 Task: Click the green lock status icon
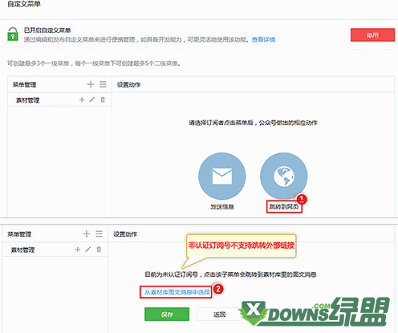(x=13, y=34)
